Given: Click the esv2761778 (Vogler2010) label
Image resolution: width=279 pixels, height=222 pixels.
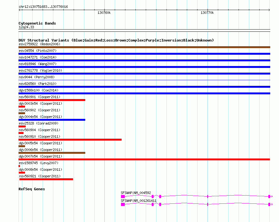Looking at the screenshot, I should [40, 70].
